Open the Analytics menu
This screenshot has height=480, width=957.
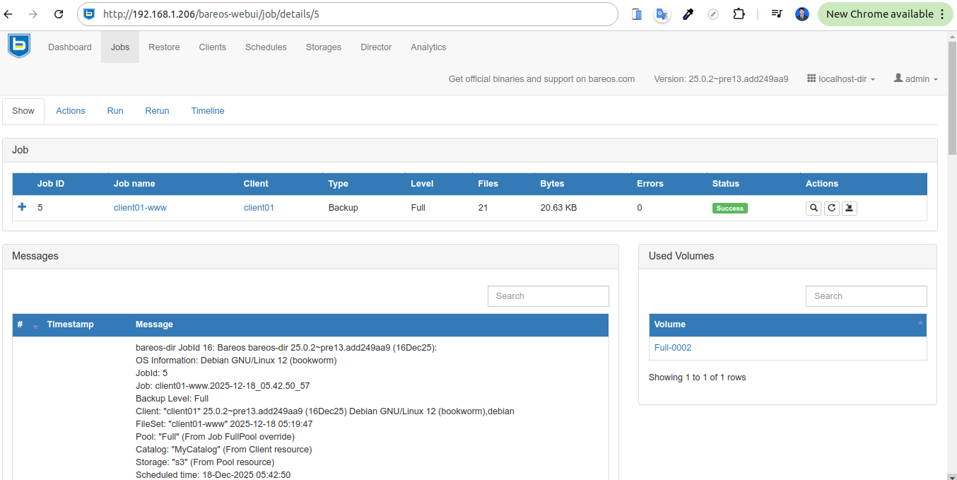tap(428, 47)
